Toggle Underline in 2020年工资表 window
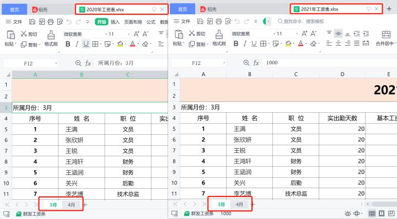397x219 pixels. 86,44
